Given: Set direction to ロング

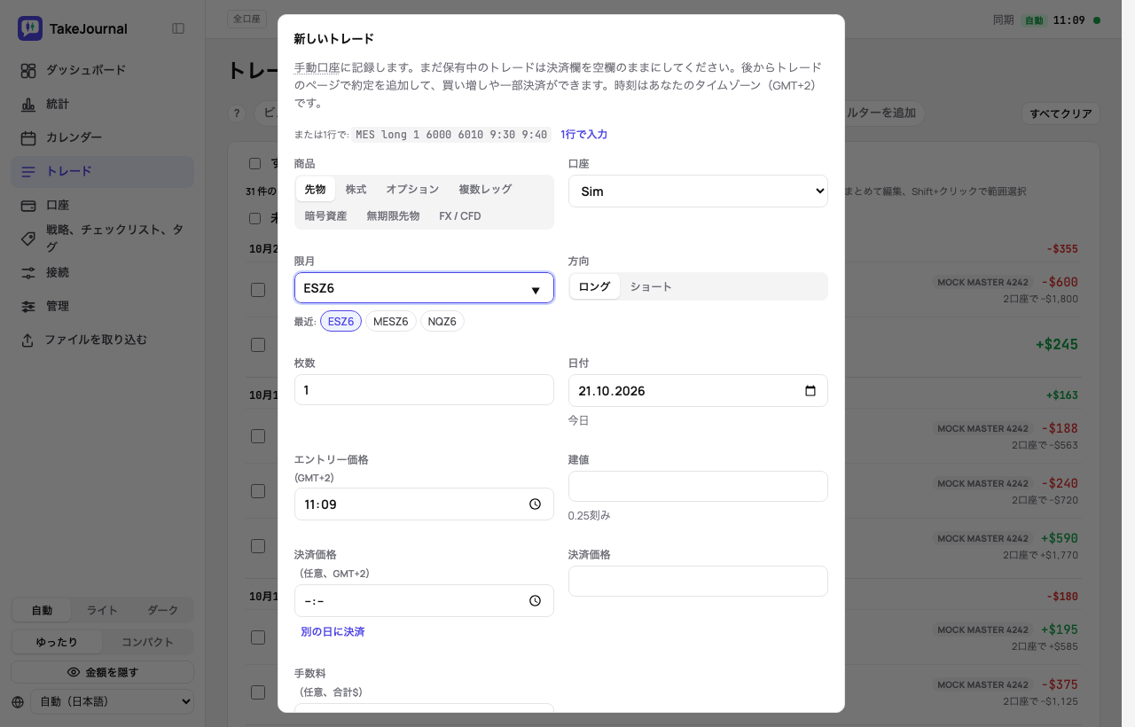Looking at the screenshot, I should (594, 286).
